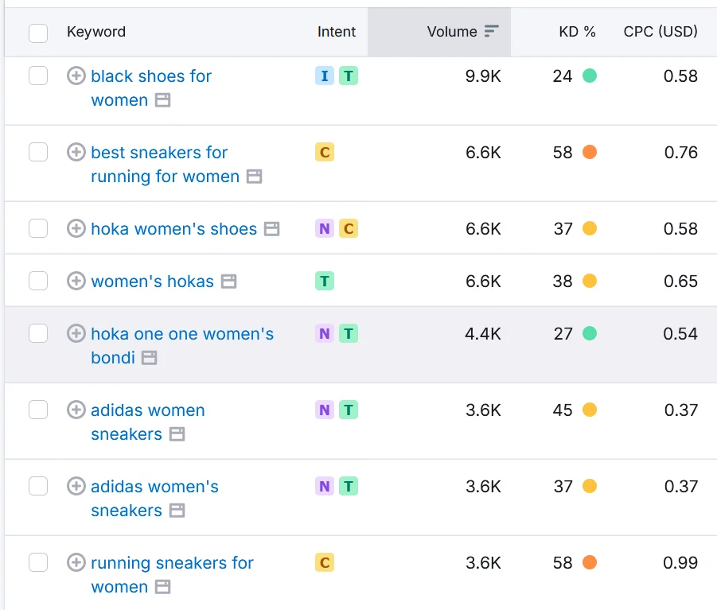The width and height of the screenshot is (717, 610).
Task: Open the "black shoes for women" keyword link
Action: pos(151,76)
